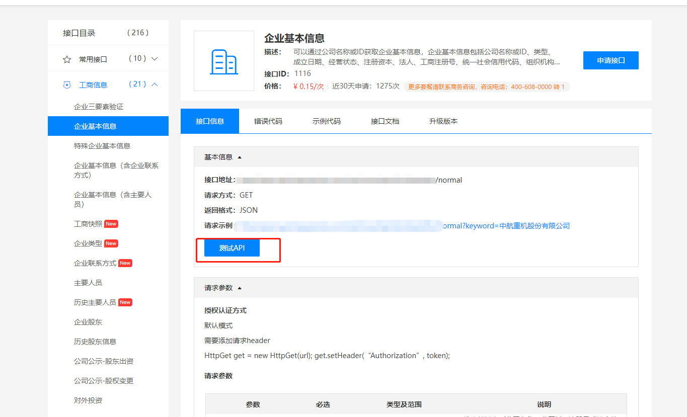The height and width of the screenshot is (417, 687).
Task: Select the highlighted 企业基本信息 sidebar item
Action: point(108,126)
